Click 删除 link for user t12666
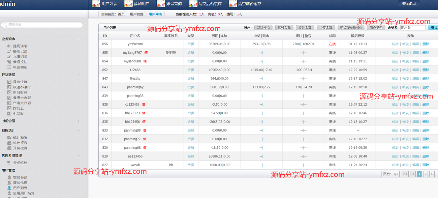The height and width of the screenshot is (198, 438). pos(426,70)
